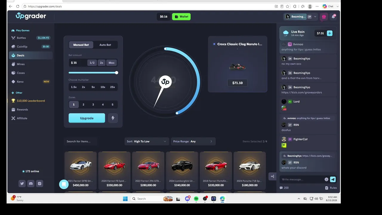Click the Edge browser taskbar icon
The height and width of the screenshot is (215, 382).
coord(222,199)
